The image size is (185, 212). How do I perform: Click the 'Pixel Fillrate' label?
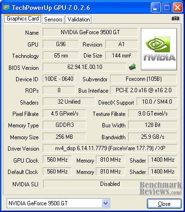tap(26, 114)
